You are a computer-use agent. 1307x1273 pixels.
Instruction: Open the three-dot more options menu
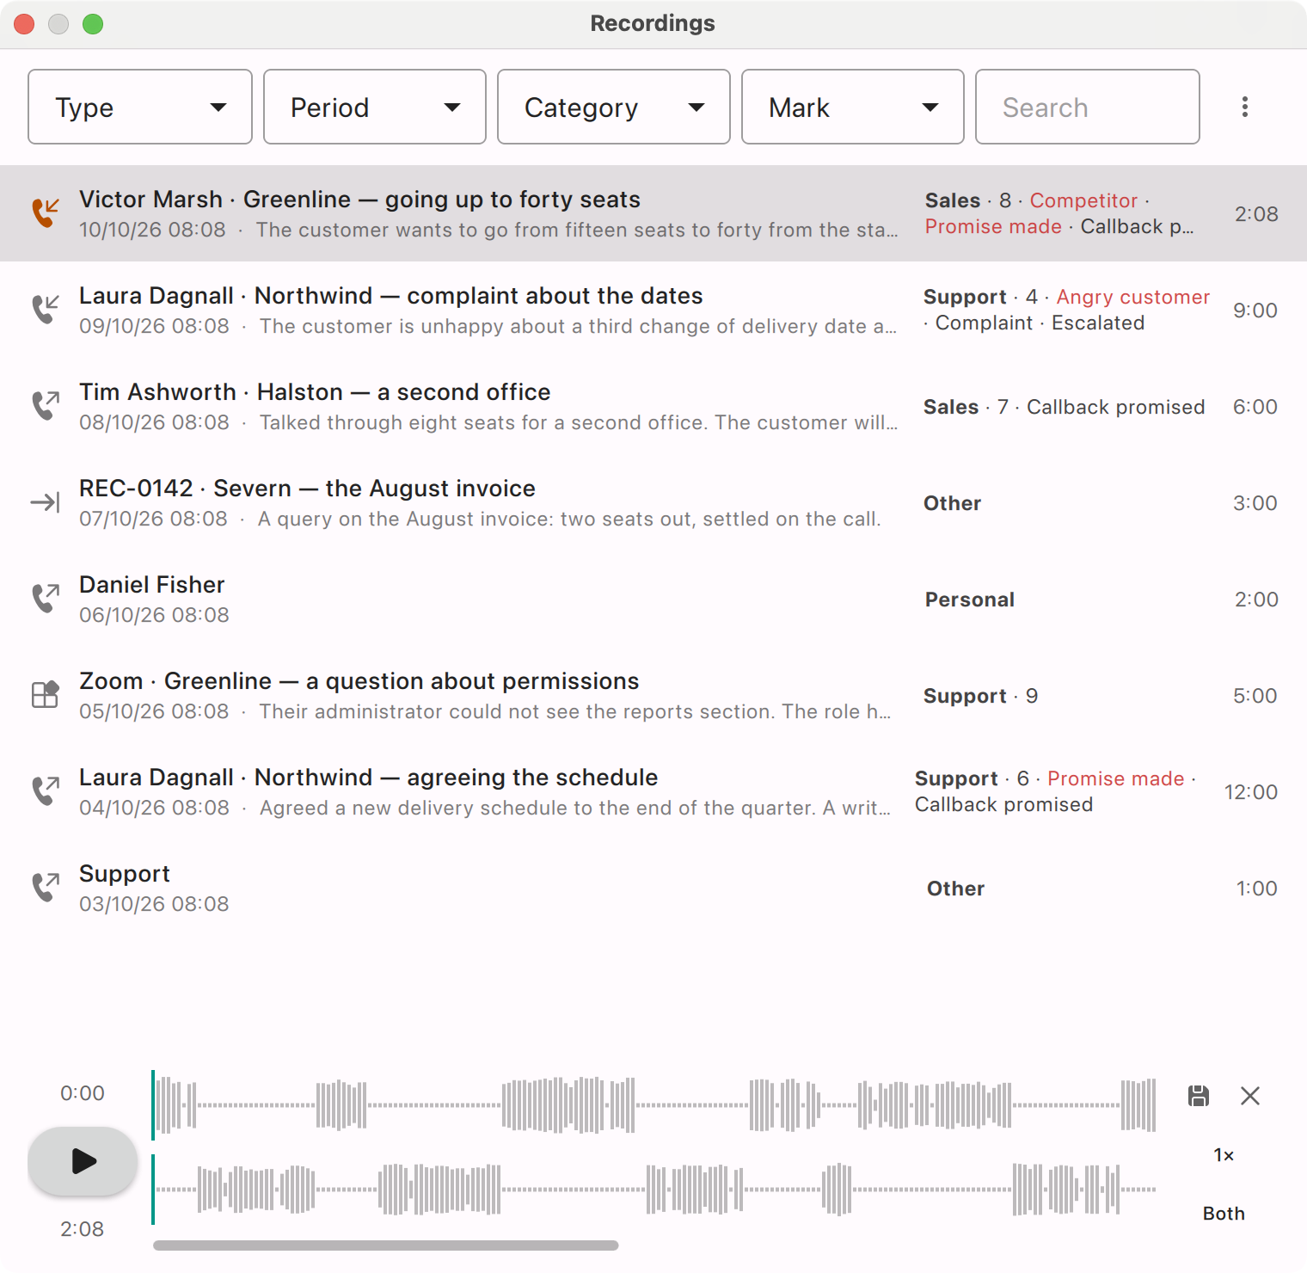[x=1245, y=107]
